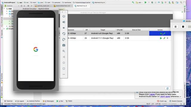Select the 'Android 7.1.1 (Google Play)' target cell
191x107 pixels.
(x=102, y=38)
